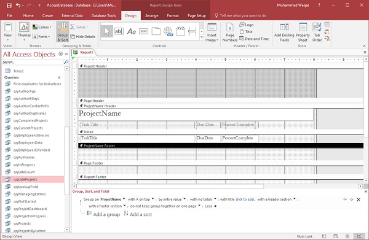
Task: Switch to the Arrange ribbon tab
Action: [151, 15]
